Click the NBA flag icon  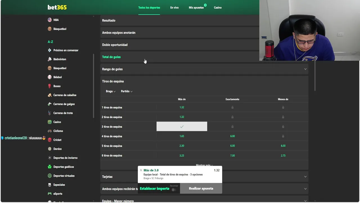(x=49, y=20)
